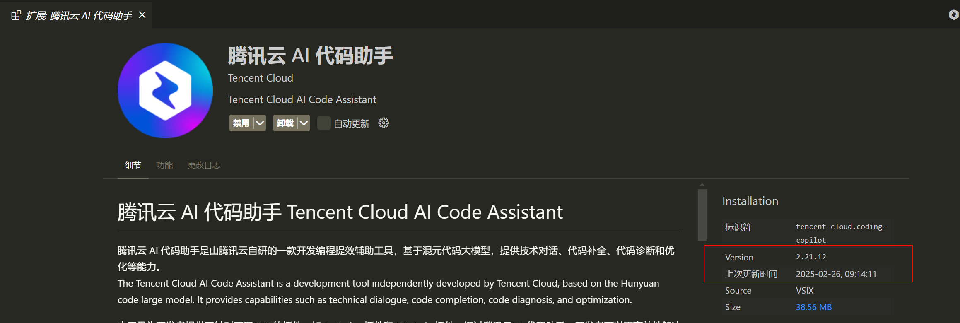Toggle the 自动更新 checkbox
Screen dimensions: 960x323
323,123
